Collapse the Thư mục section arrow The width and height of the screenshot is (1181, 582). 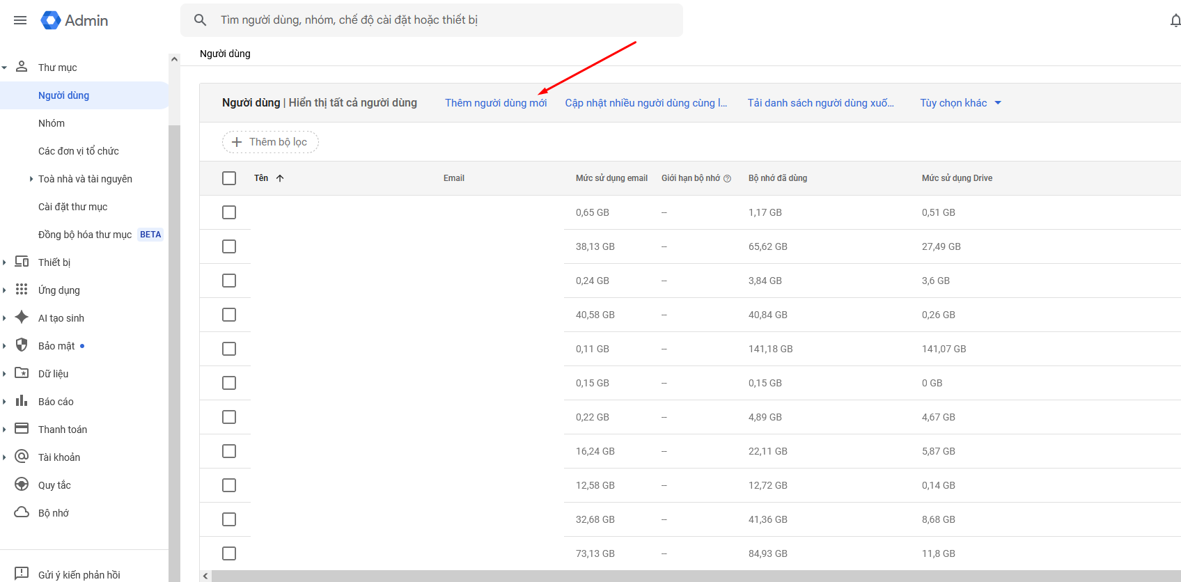(x=5, y=68)
